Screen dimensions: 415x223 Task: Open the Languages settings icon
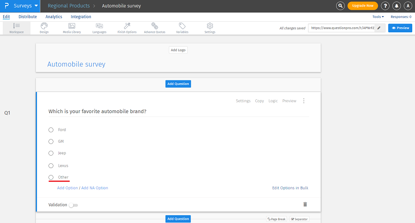pyautogui.click(x=99, y=28)
